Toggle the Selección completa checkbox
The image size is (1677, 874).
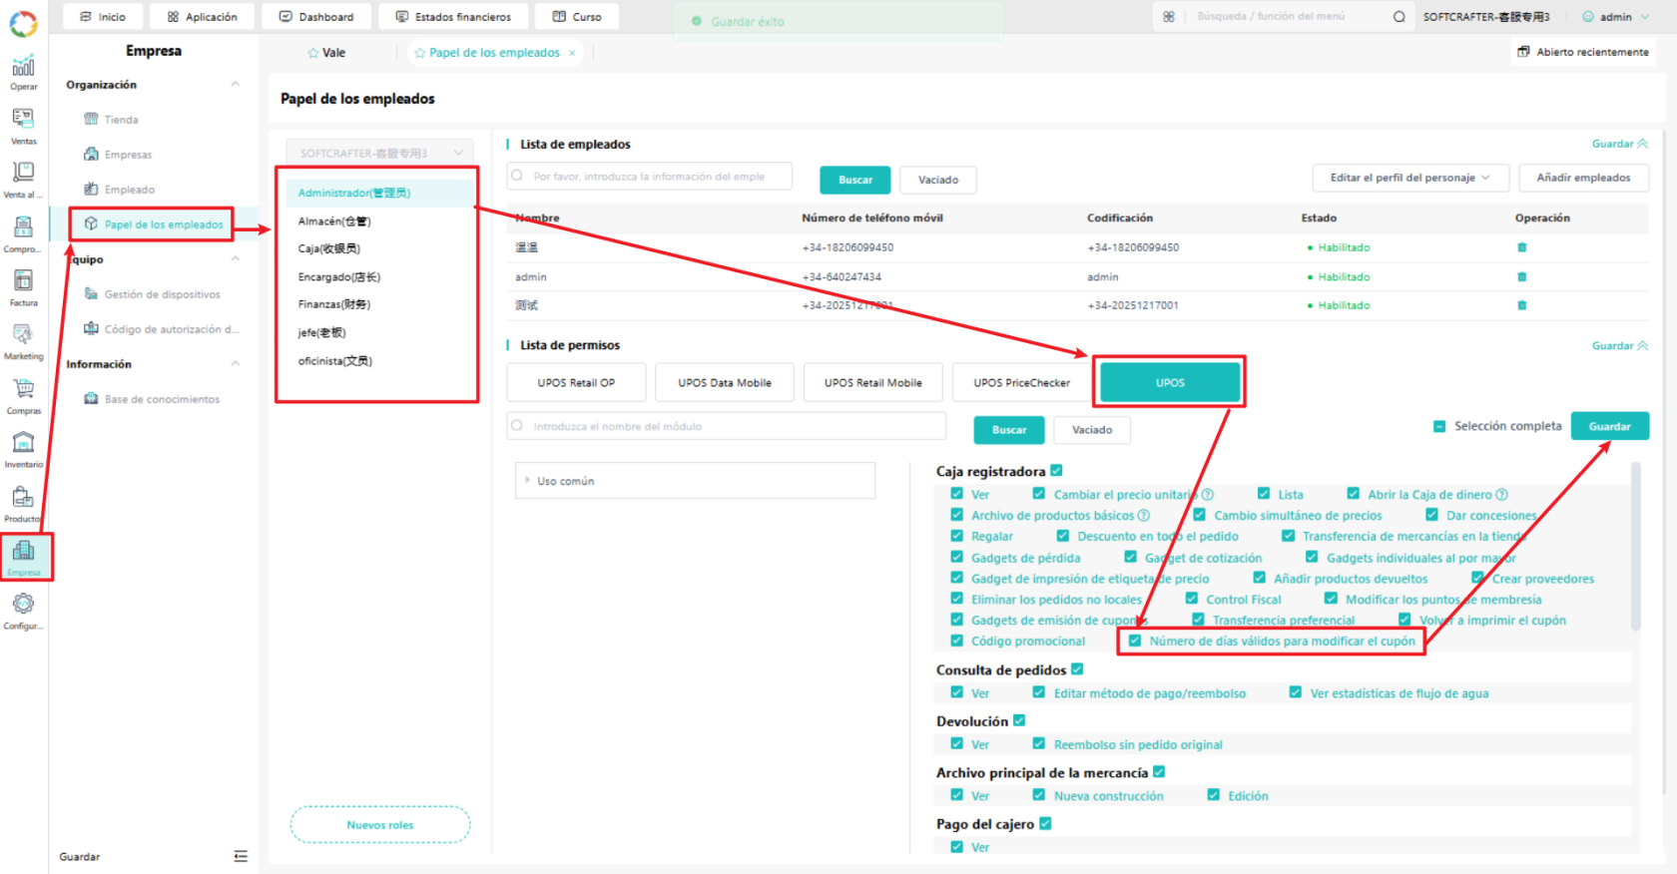click(x=1439, y=426)
